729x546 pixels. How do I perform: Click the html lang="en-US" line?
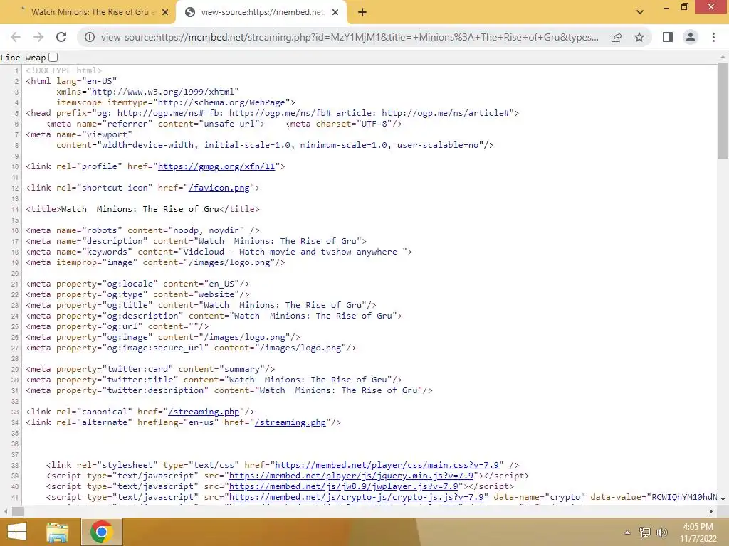pos(71,81)
